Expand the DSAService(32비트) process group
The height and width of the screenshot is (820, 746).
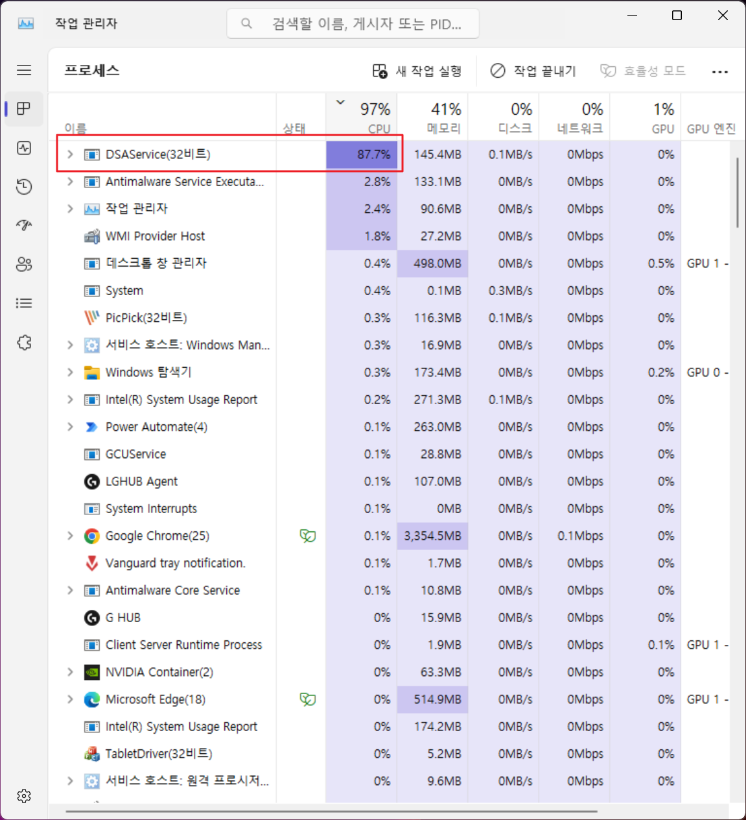(70, 154)
